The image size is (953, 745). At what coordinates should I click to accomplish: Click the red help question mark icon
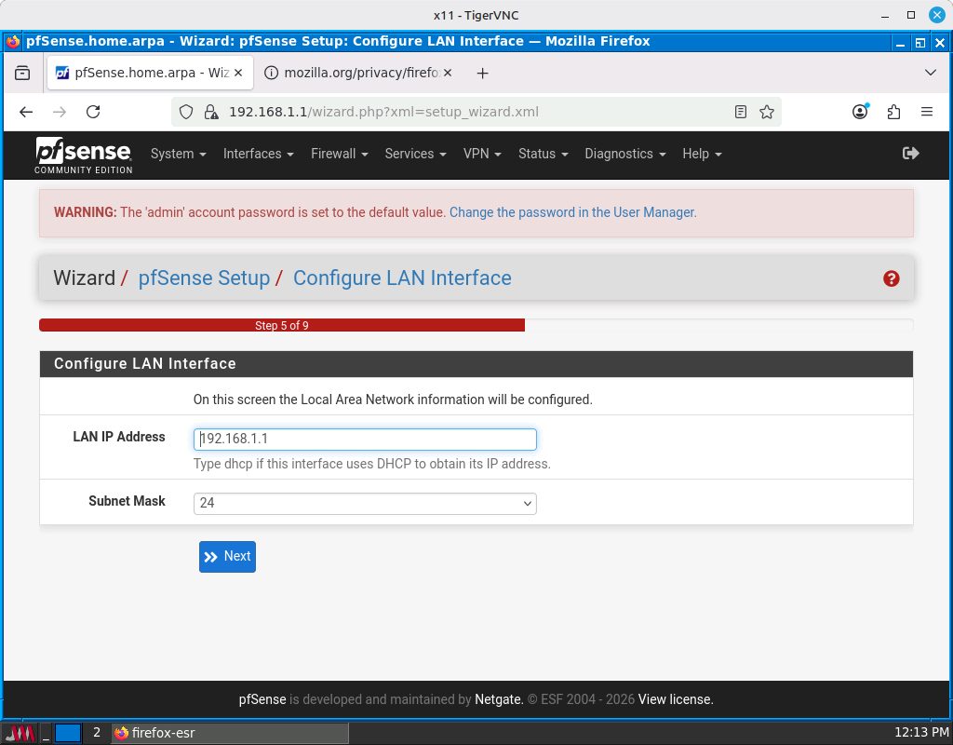click(x=891, y=278)
